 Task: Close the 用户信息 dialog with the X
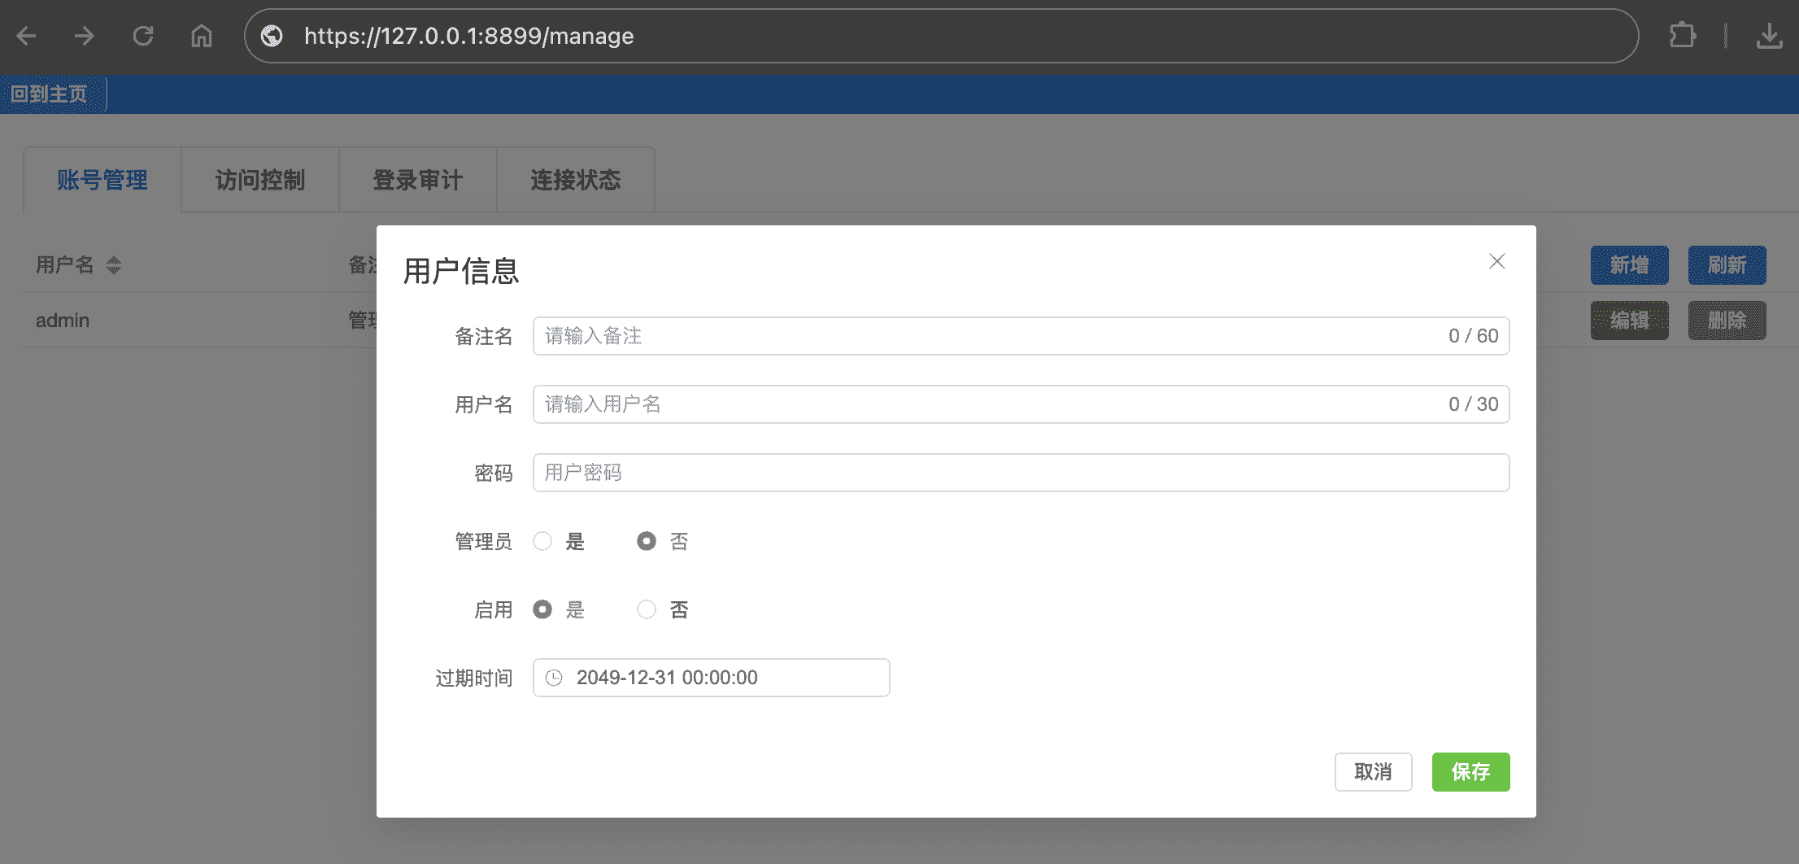(1497, 261)
